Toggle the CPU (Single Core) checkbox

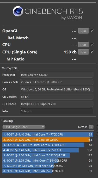tap(92, 52)
